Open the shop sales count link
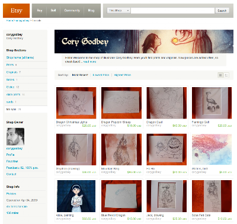Image resolution: width=237 pixels, height=224 pixels. (x=12, y=213)
